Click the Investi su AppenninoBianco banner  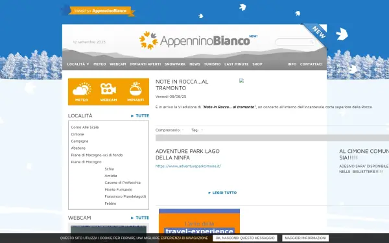pyautogui.click(x=98, y=11)
